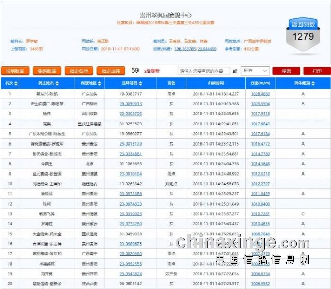Click the red 打印 button

point(316,71)
